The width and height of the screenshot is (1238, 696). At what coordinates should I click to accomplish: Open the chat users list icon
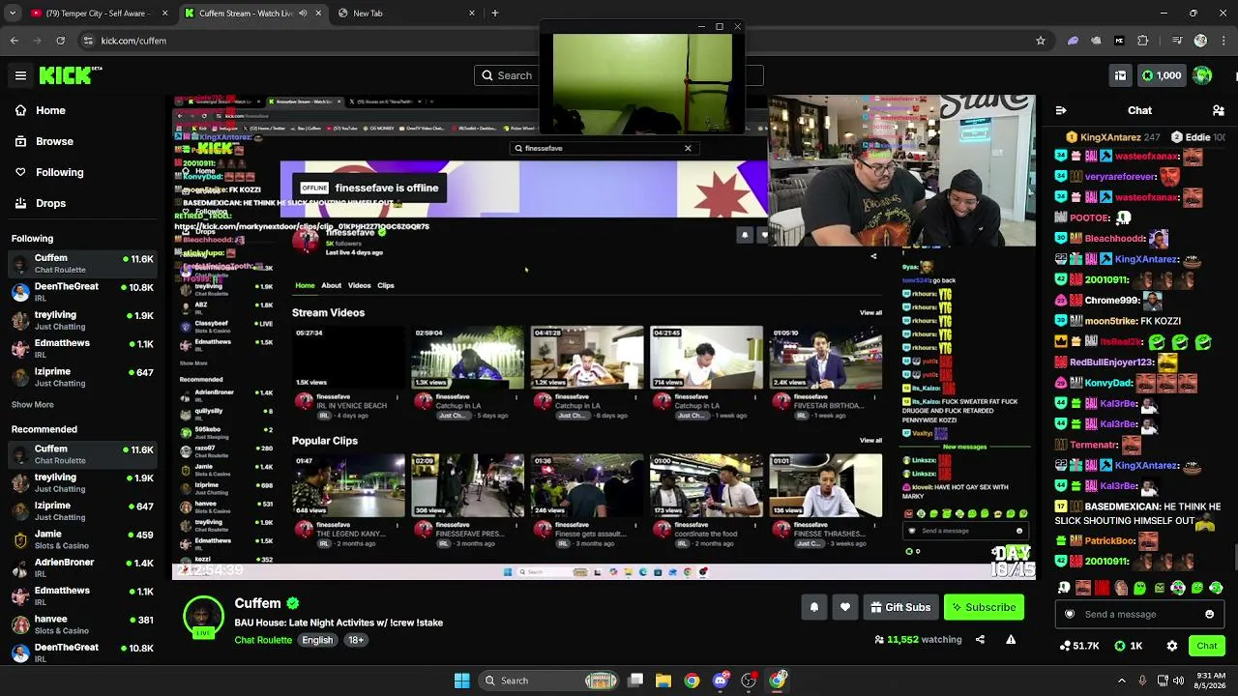pyautogui.click(x=1219, y=110)
